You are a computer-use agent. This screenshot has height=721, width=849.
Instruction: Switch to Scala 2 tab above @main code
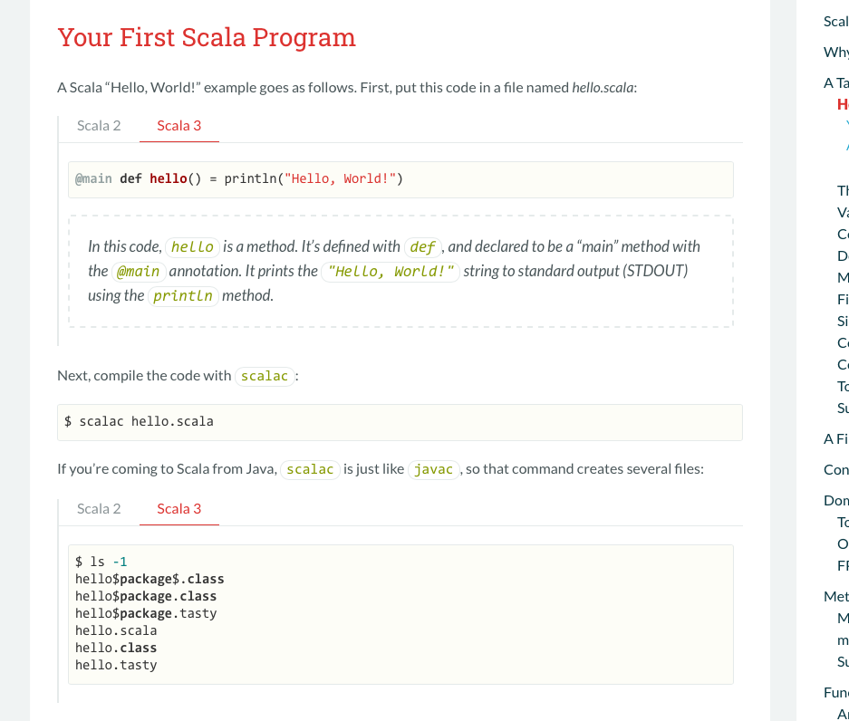point(99,126)
